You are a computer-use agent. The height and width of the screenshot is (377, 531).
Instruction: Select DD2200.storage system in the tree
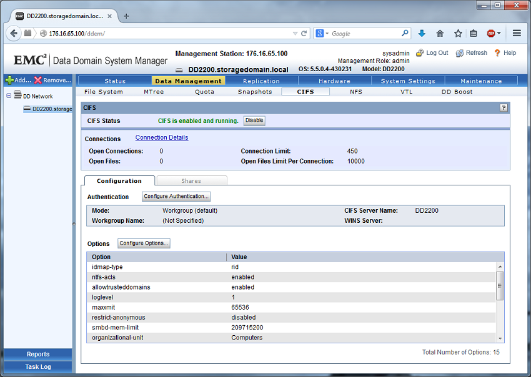pos(47,109)
